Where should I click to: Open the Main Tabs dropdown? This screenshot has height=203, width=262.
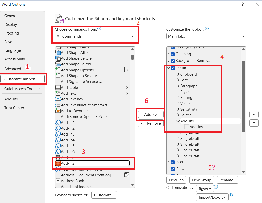[206, 36]
